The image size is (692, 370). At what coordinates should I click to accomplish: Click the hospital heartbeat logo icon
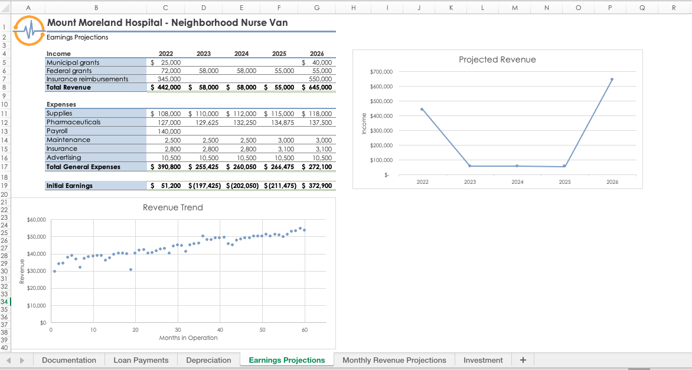pyautogui.click(x=29, y=29)
